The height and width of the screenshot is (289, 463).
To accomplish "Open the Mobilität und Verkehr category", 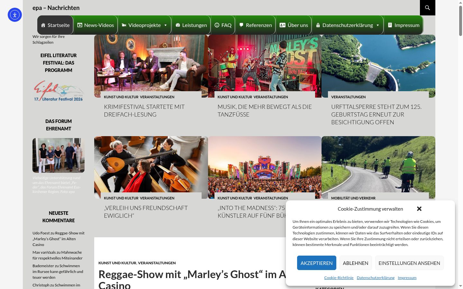I will click(x=353, y=198).
